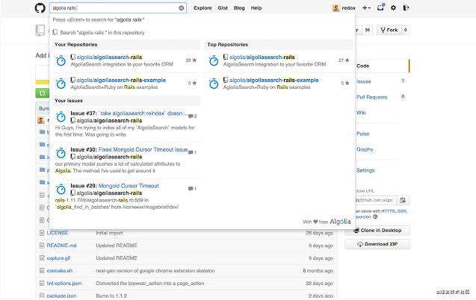
Task: Click the Algolia logo in dropdown footer
Action: pyautogui.click(x=340, y=222)
